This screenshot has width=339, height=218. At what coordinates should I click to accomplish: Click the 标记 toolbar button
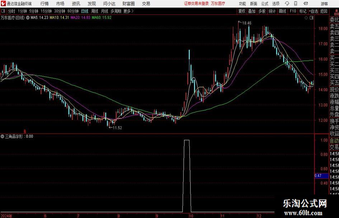[303, 11]
